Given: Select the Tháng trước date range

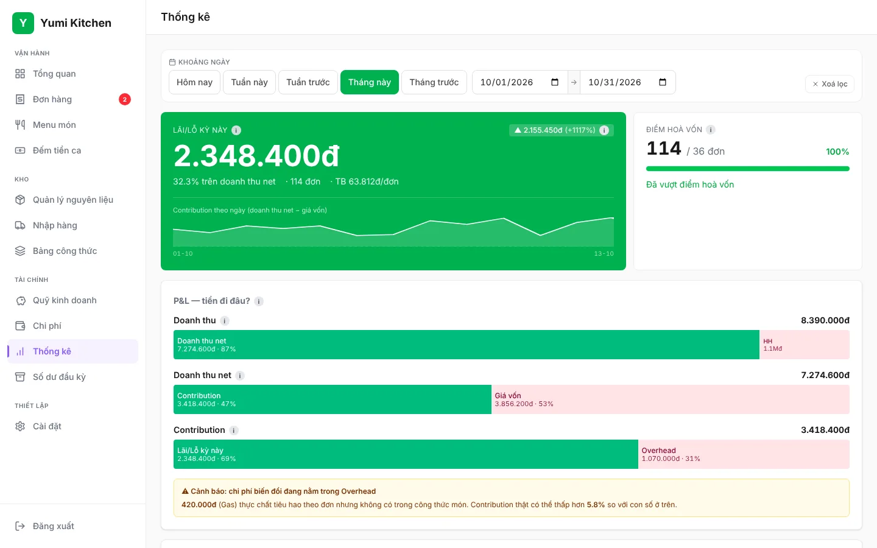Looking at the screenshot, I should click(434, 82).
